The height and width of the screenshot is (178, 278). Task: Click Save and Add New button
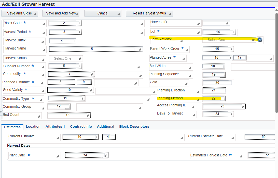tap(61, 13)
